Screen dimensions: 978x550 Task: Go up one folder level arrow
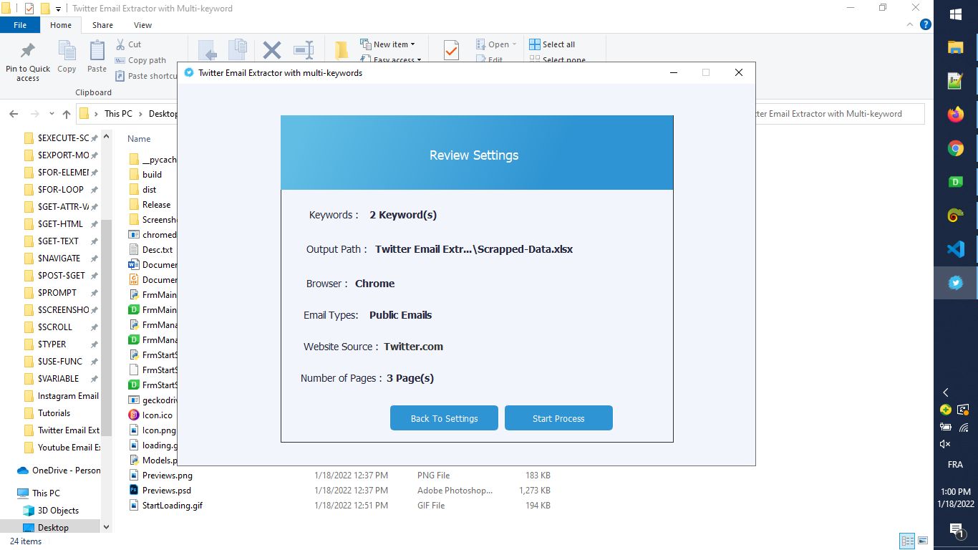coord(67,114)
